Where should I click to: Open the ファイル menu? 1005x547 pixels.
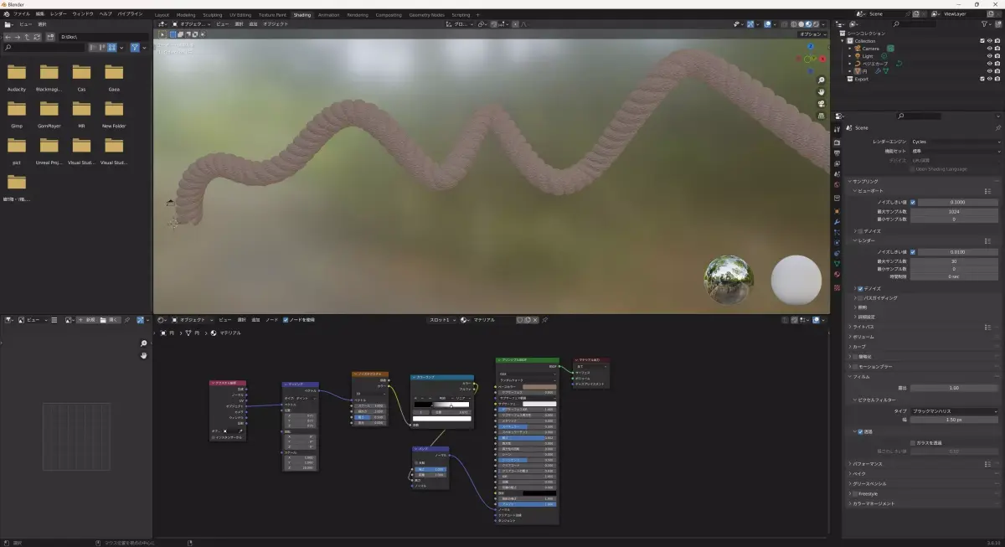[22, 14]
